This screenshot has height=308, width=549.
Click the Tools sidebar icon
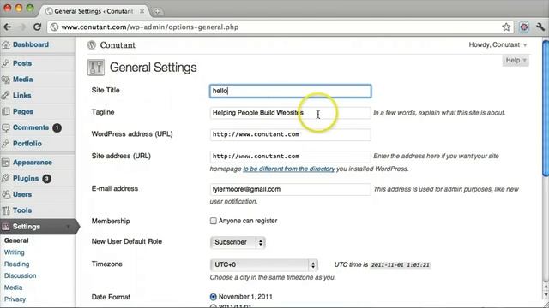[6, 210]
